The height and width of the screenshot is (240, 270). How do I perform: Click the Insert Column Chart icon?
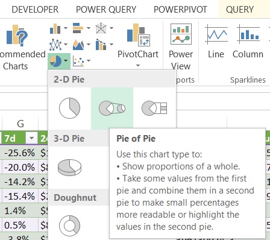pos(55,28)
